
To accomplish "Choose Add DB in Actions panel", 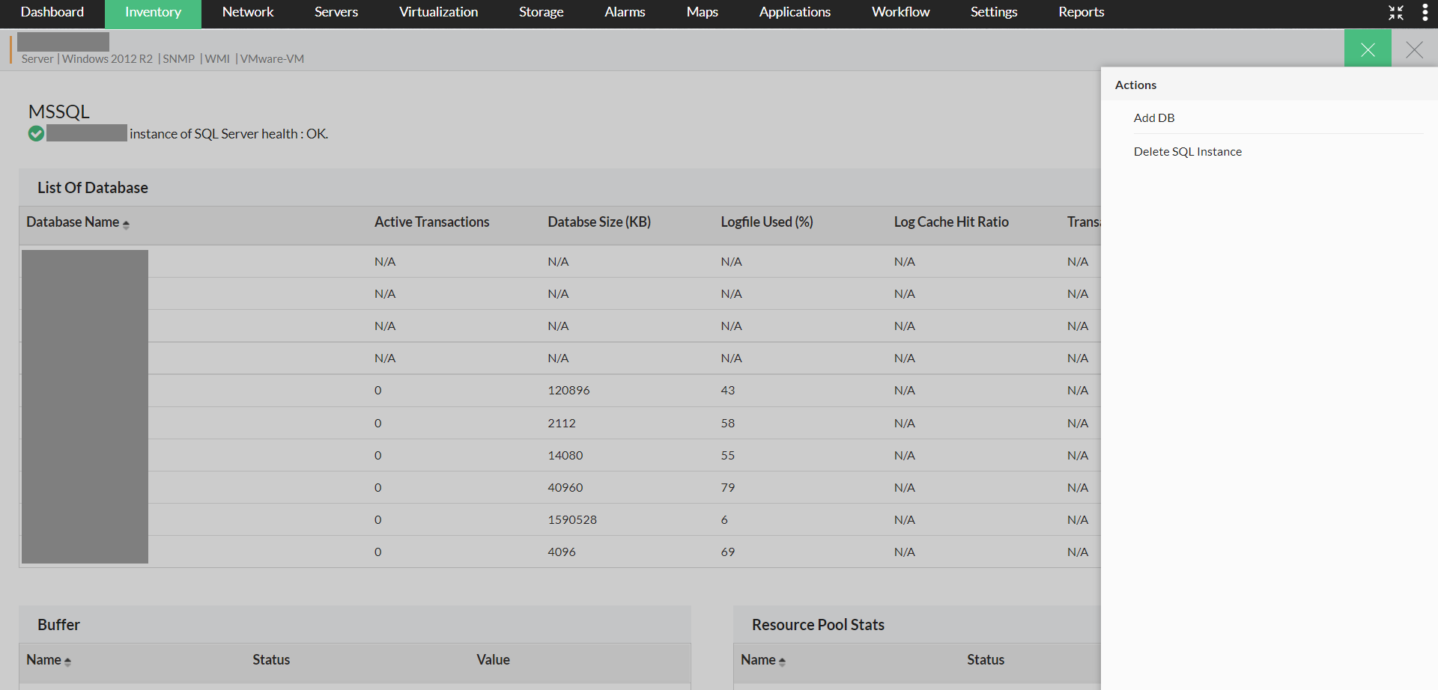I will (1154, 117).
